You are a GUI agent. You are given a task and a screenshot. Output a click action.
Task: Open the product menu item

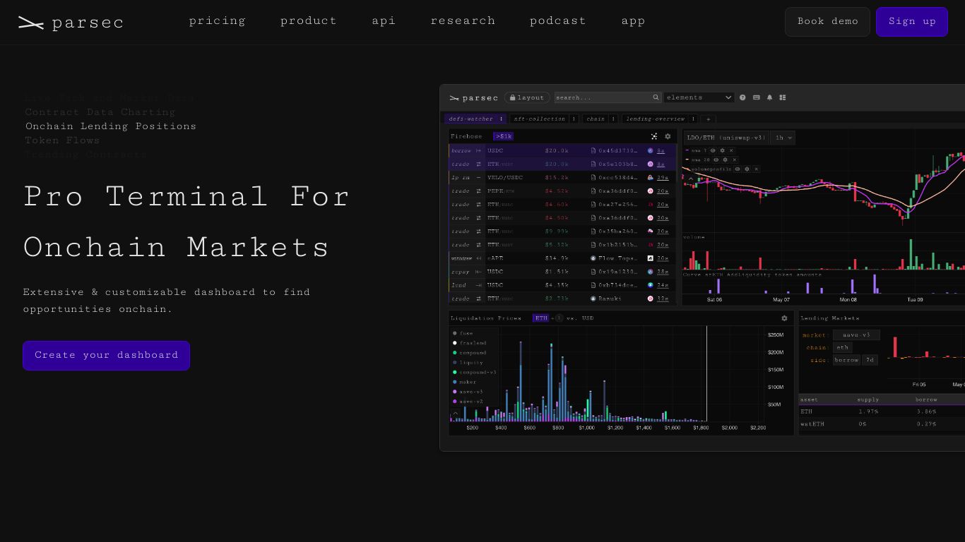(x=309, y=20)
